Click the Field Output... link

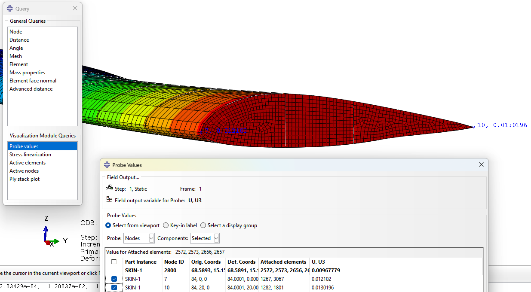[123, 177]
